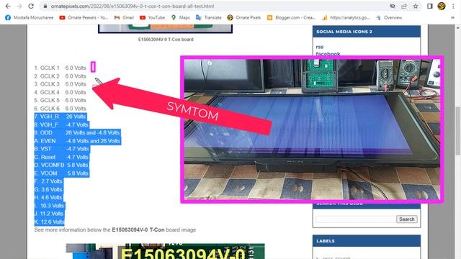This screenshot has height=259, width=461.
Task: Open the Overview bookmark
Action: pyautogui.click(x=389, y=17)
